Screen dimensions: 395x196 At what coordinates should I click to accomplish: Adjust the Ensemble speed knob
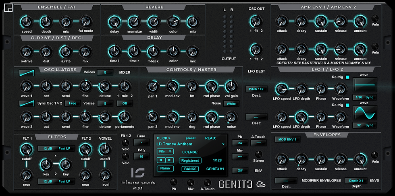(27, 22)
